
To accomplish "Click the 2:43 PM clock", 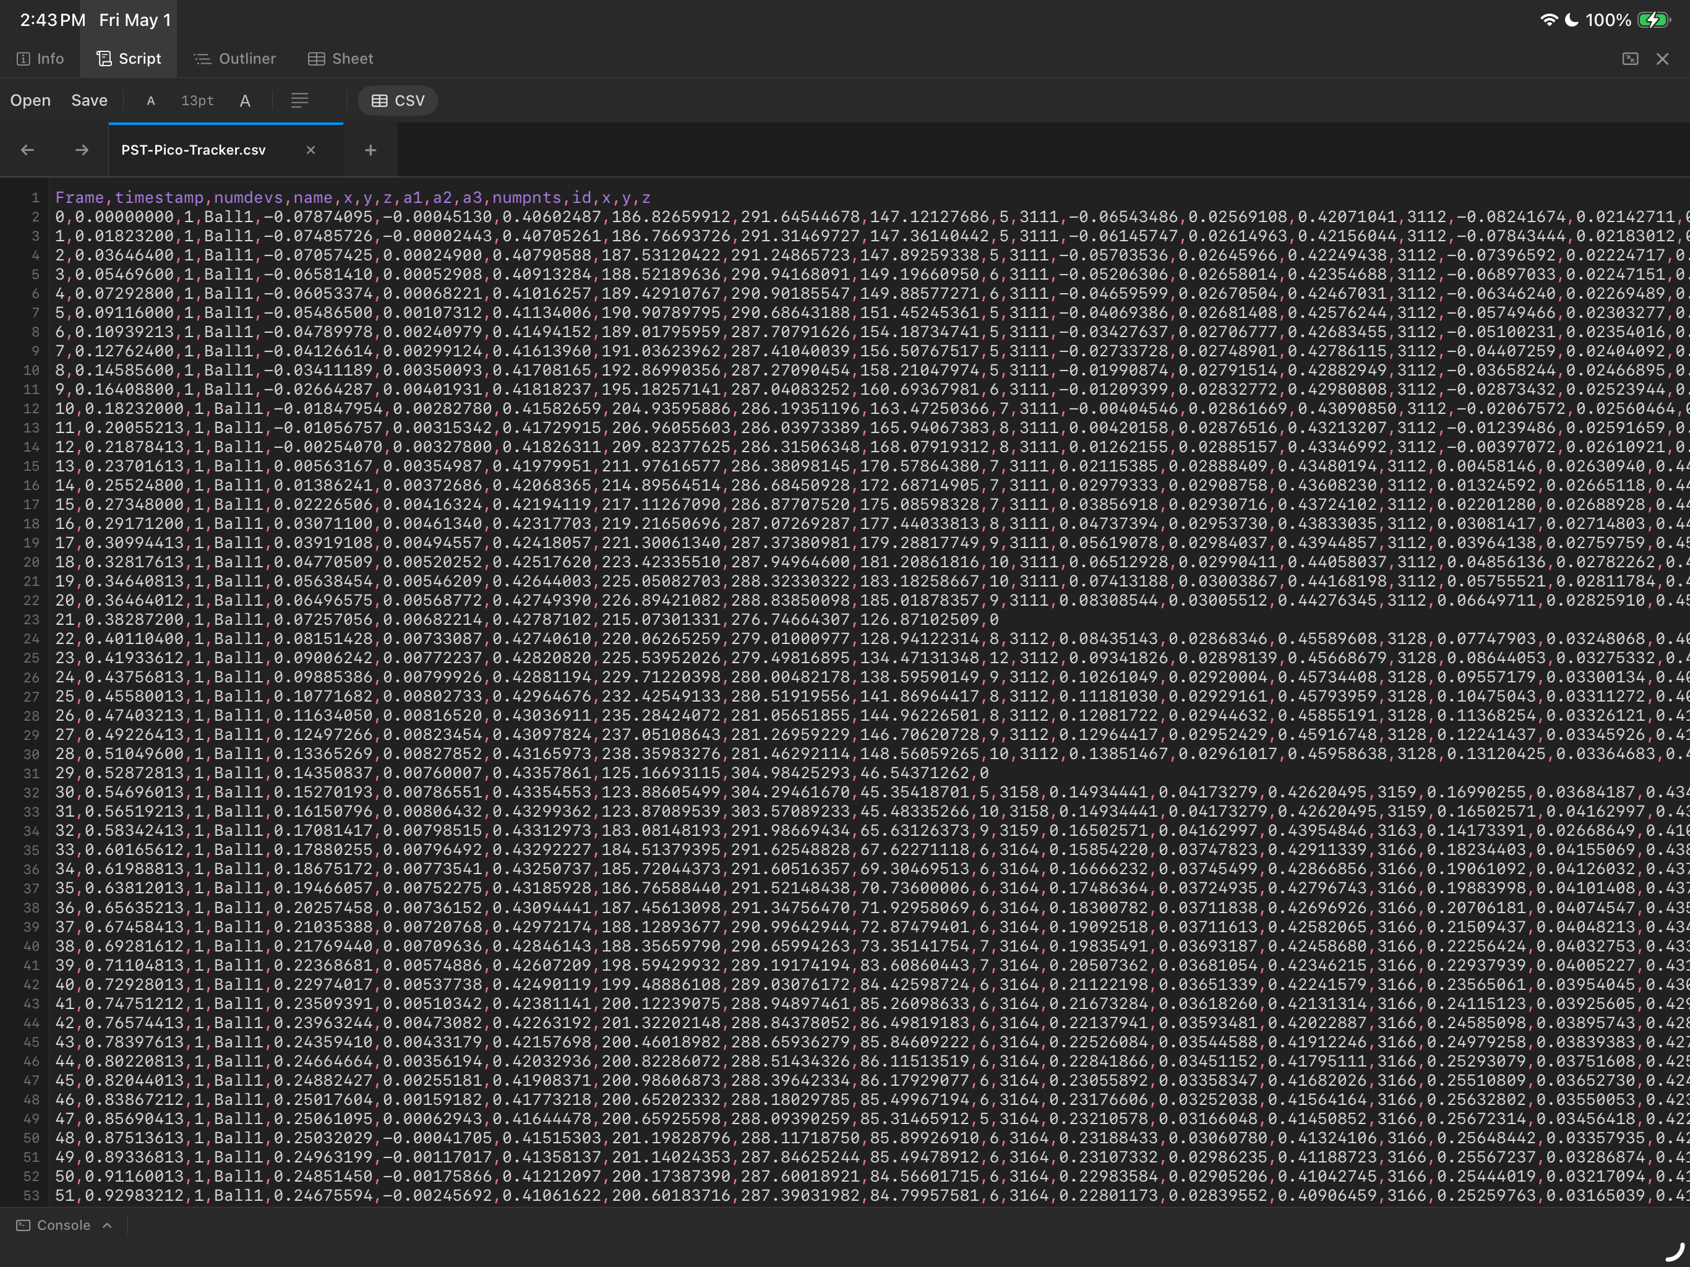I will pos(53,20).
